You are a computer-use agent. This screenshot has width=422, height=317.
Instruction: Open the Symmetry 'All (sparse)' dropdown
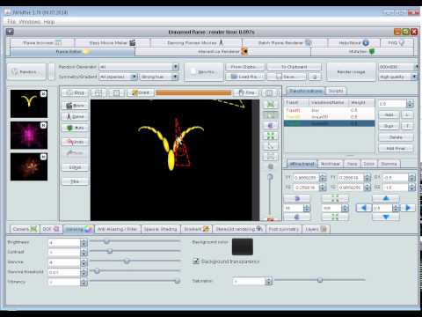click(x=119, y=77)
